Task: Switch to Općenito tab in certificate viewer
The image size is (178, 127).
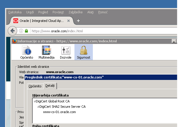Action: (x=35, y=86)
